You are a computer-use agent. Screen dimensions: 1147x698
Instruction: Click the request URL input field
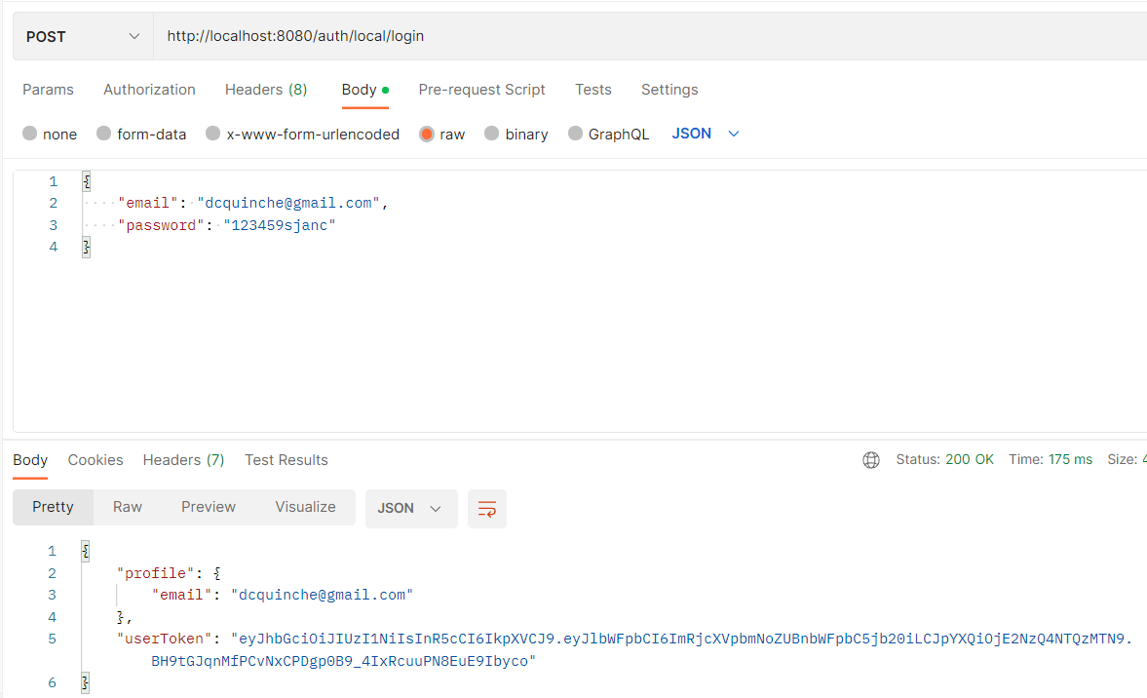[x=390, y=36]
